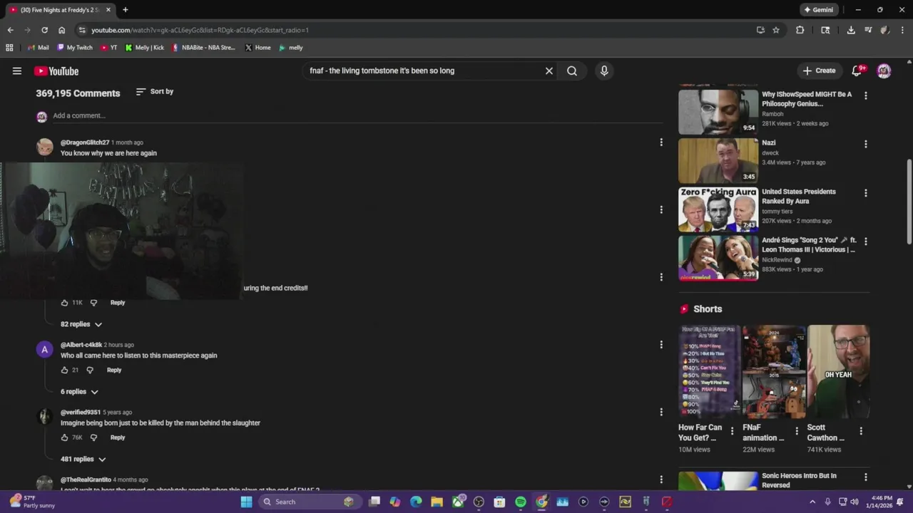Open volume control in system tray
This screenshot has height=513, width=913.
(x=855, y=502)
